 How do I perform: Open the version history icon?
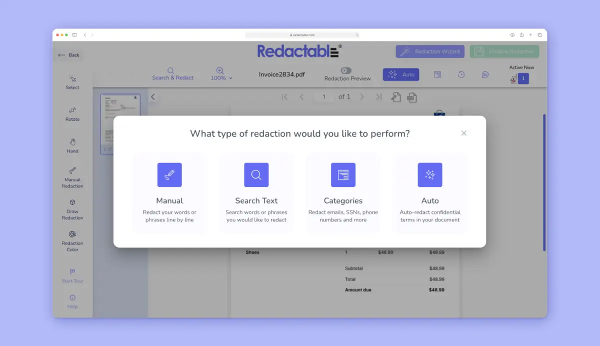(460, 74)
